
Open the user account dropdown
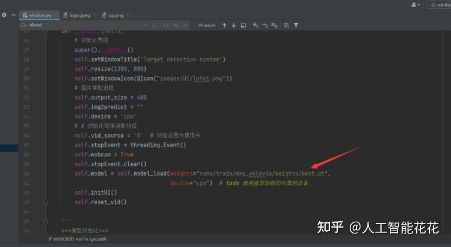tap(416, 5)
